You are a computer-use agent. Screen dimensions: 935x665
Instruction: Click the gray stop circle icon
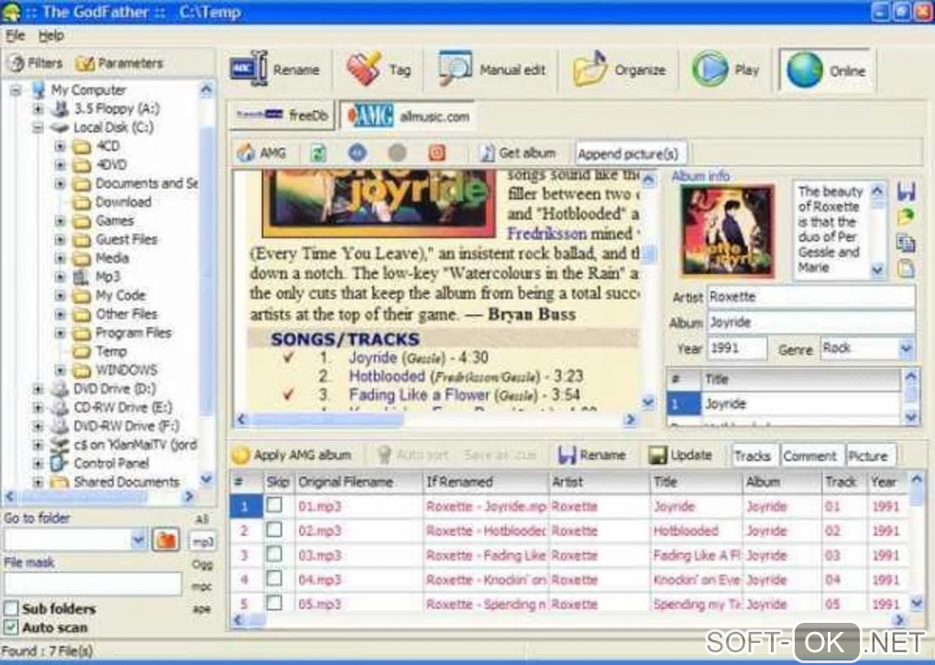tap(397, 153)
